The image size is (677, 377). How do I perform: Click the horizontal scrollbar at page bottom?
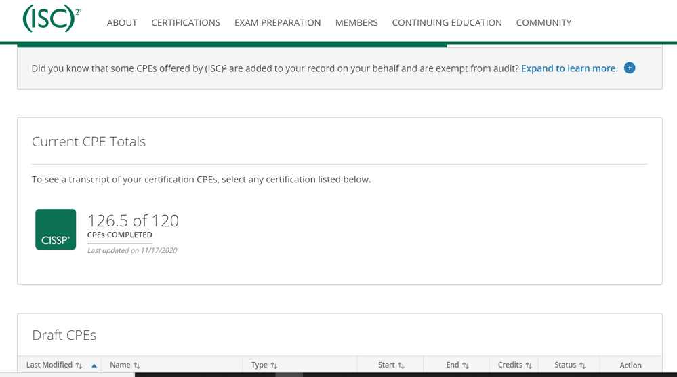point(289,374)
